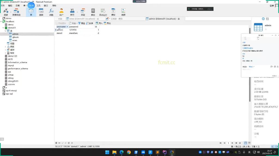The image size is (279, 156).
Task: Open the 工具 Tools menu
Action: pos(38,6)
